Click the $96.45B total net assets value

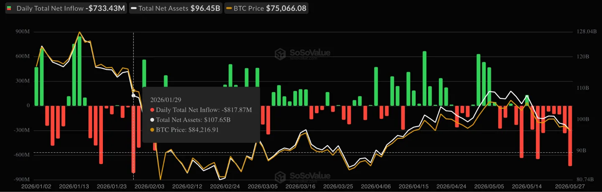[205, 8]
